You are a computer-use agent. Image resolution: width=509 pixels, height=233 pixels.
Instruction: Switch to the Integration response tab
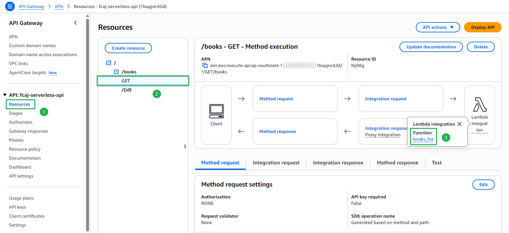(338, 163)
